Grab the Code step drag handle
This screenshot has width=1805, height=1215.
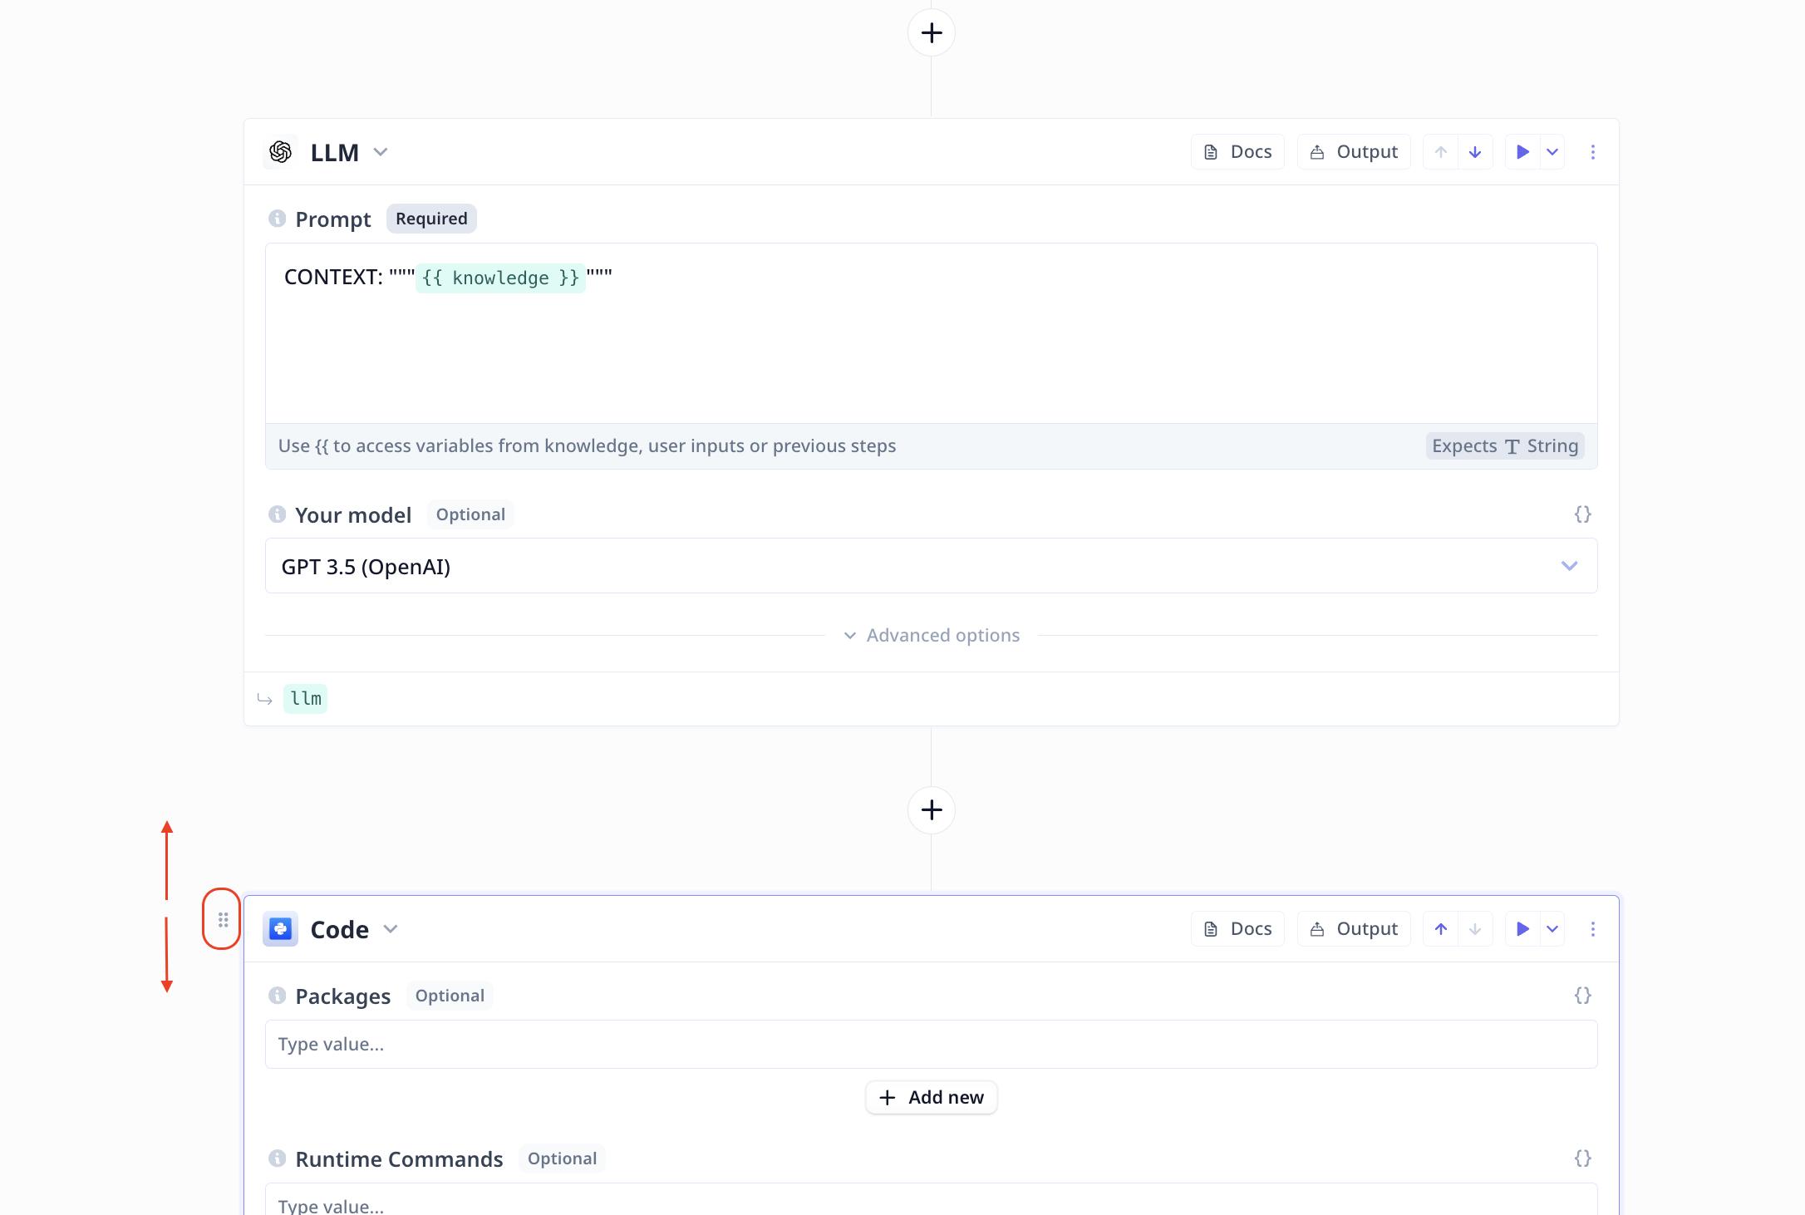click(223, 919)
